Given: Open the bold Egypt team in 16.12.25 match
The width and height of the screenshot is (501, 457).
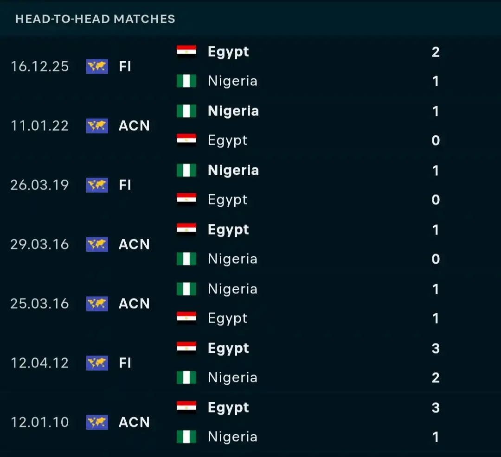Looking at the screenshot, I should point(228,51).
